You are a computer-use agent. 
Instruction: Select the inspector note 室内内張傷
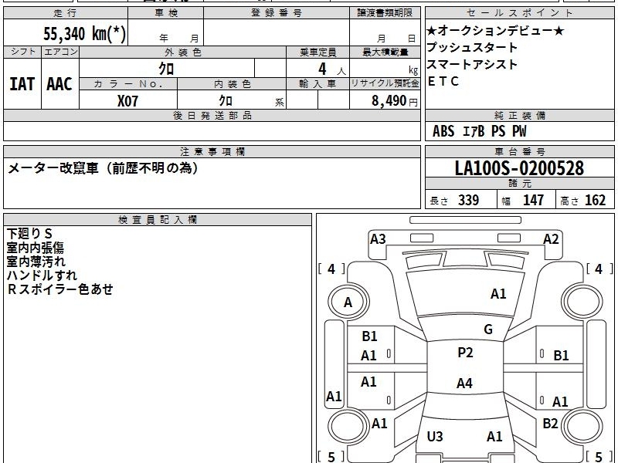pos(35,248)
